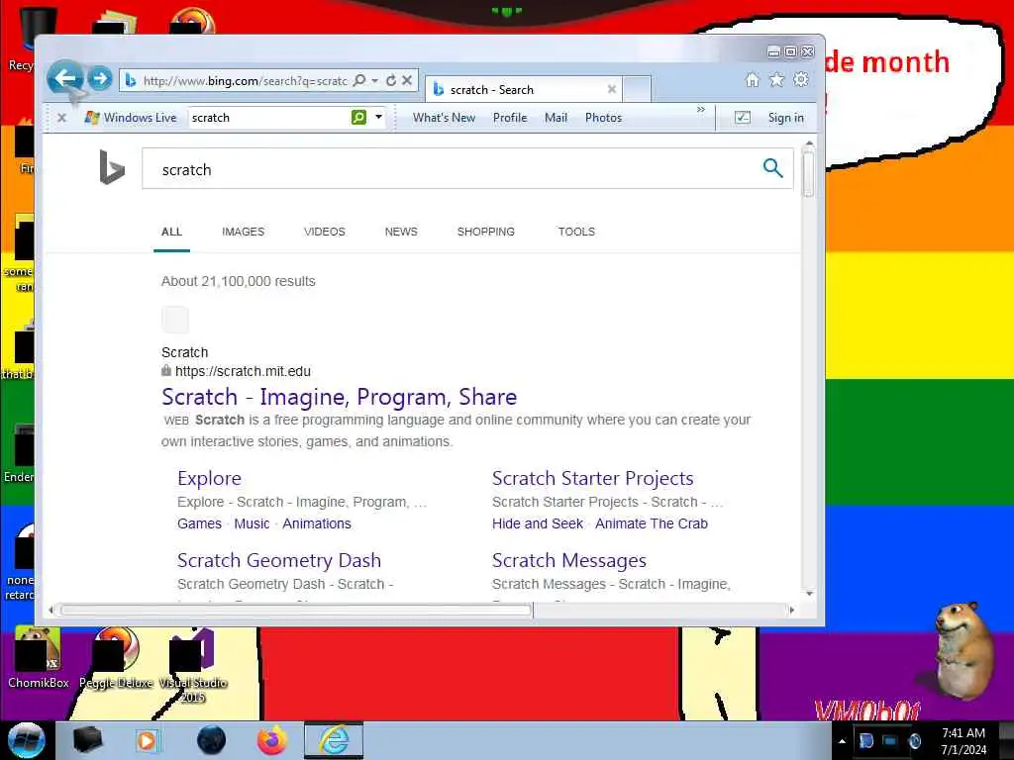
Task: Open the Peggle Deluxe desktop shortcut
Action: (116, 657)
